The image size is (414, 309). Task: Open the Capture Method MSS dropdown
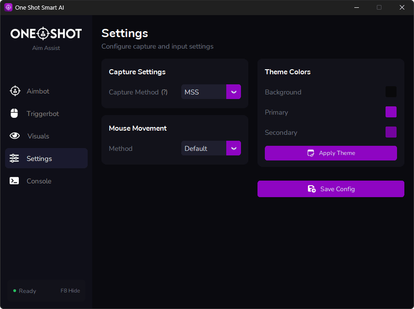pos(211,92)
